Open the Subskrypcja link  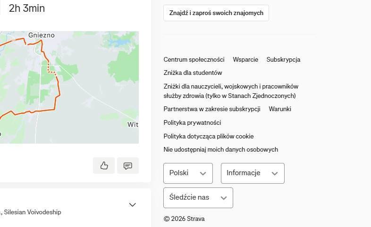[283, 60]
